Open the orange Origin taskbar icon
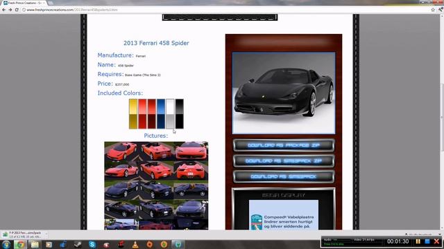444x249 pixels. [150, 244]
